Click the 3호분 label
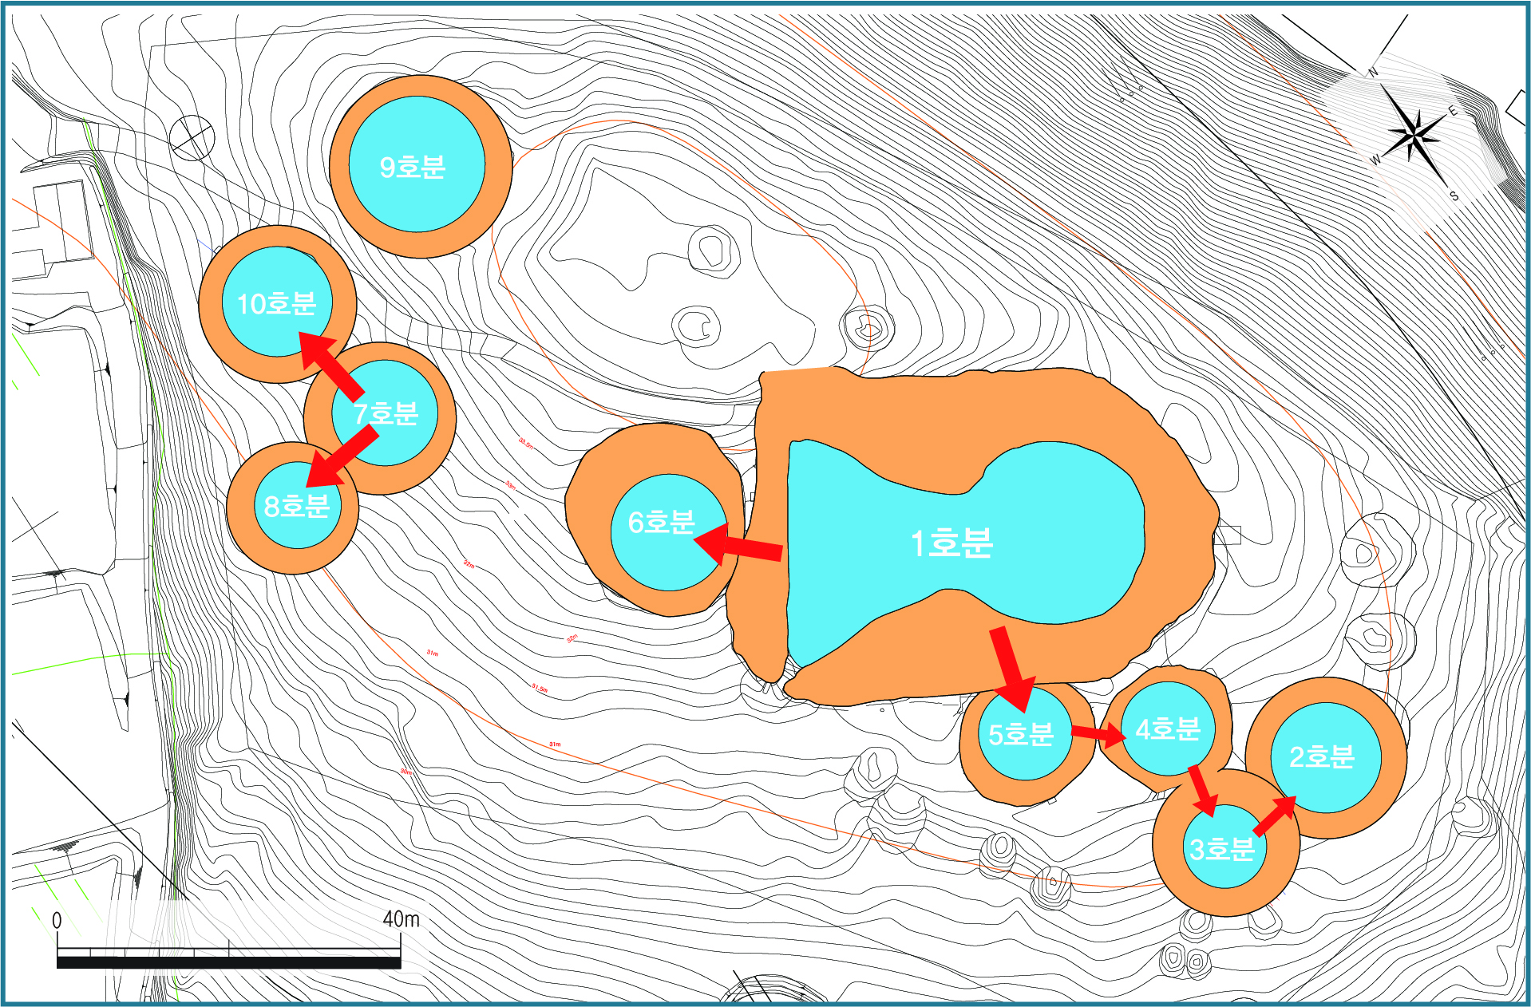 [x=1222, y=849]
